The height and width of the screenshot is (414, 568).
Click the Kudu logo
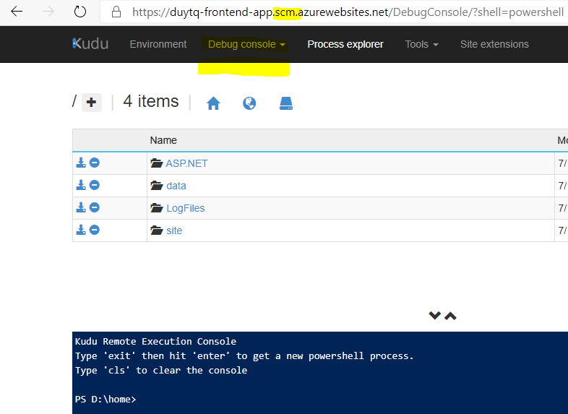click(x=90, y=44)
